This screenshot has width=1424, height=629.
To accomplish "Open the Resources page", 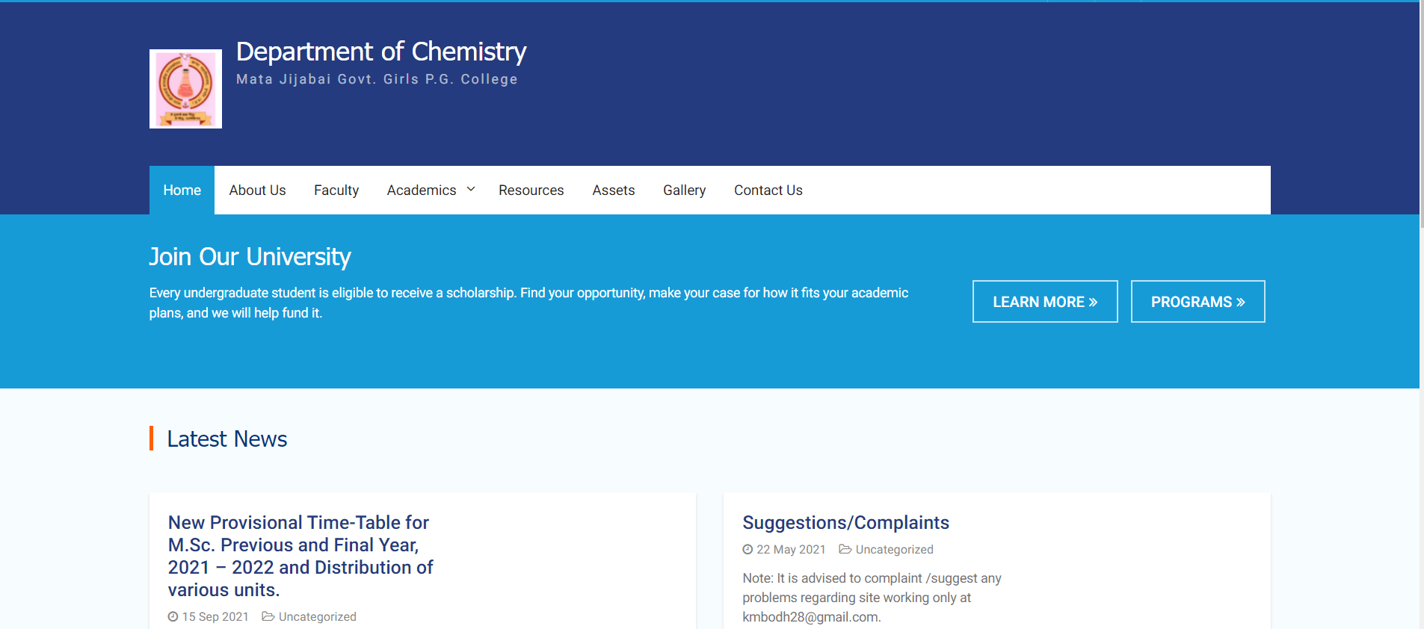I will tap(531, 190).
